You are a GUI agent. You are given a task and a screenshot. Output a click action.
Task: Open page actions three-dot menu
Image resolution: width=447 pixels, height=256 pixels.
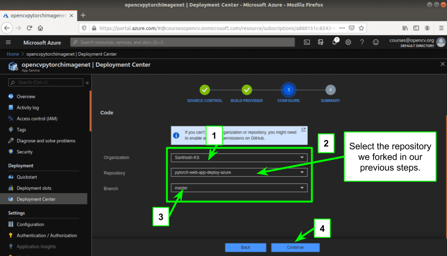click(342, 28)
